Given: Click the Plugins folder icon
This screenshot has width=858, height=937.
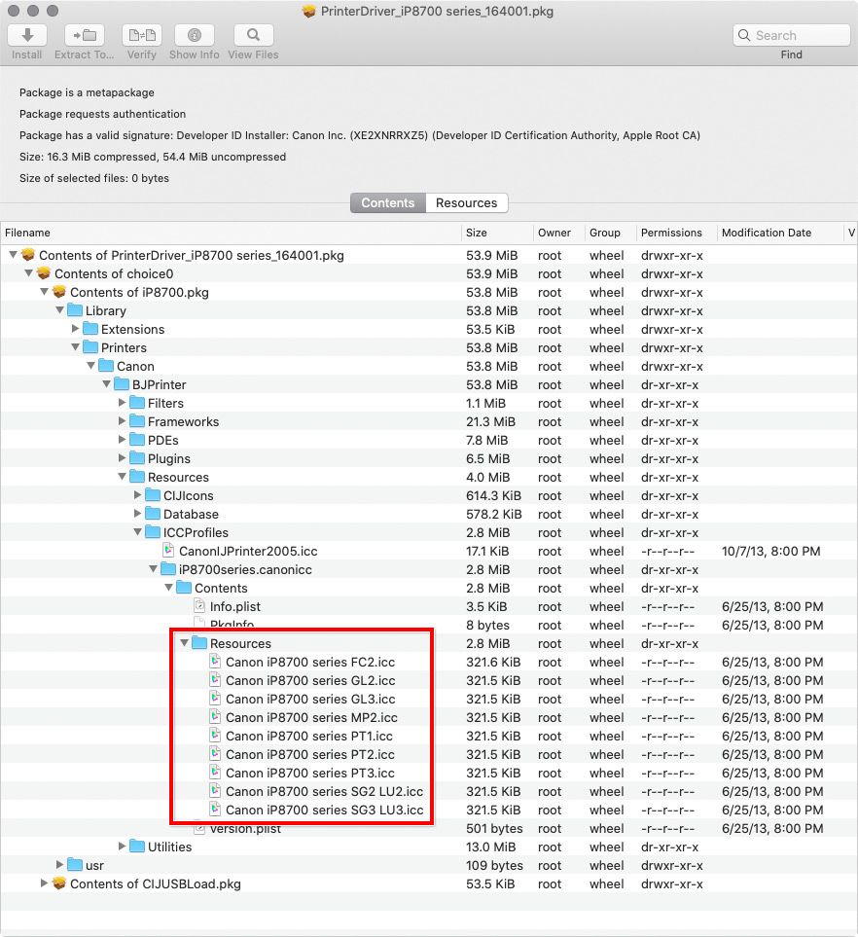Looking at the screenshot, I should tap(137, 459).
